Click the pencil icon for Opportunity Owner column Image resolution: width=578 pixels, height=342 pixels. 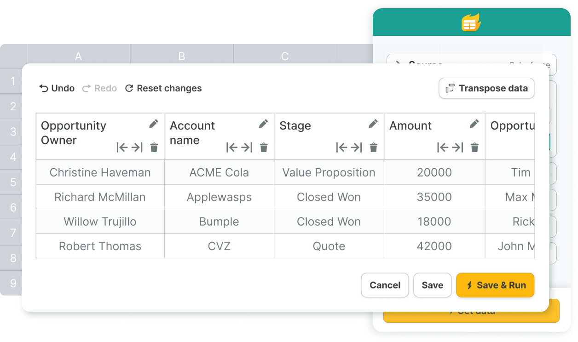point(154,124)
